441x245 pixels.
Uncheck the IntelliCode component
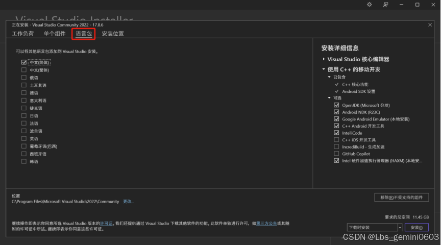coord(336,133)
